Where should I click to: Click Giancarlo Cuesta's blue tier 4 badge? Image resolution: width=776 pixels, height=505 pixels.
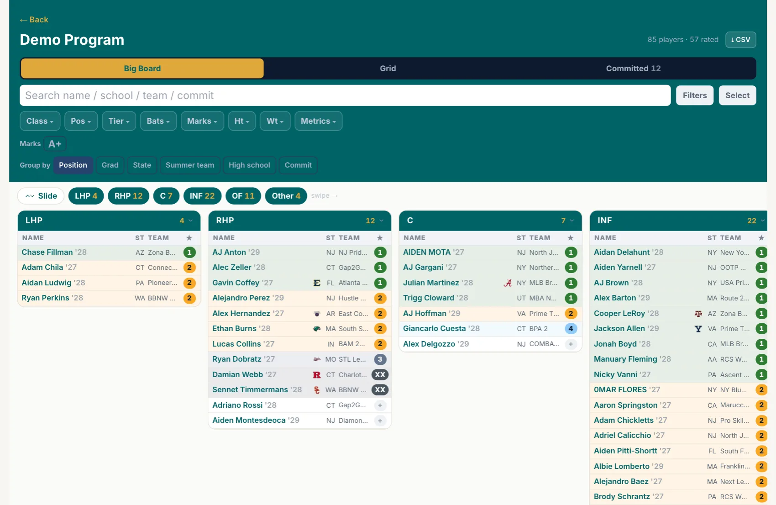click(x=571, y=329)
